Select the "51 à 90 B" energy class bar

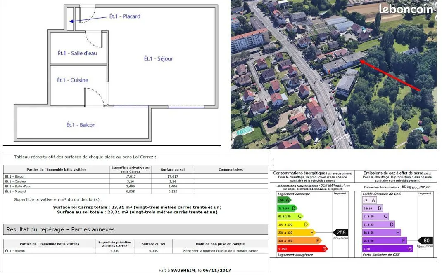click(x=287, y=208)
